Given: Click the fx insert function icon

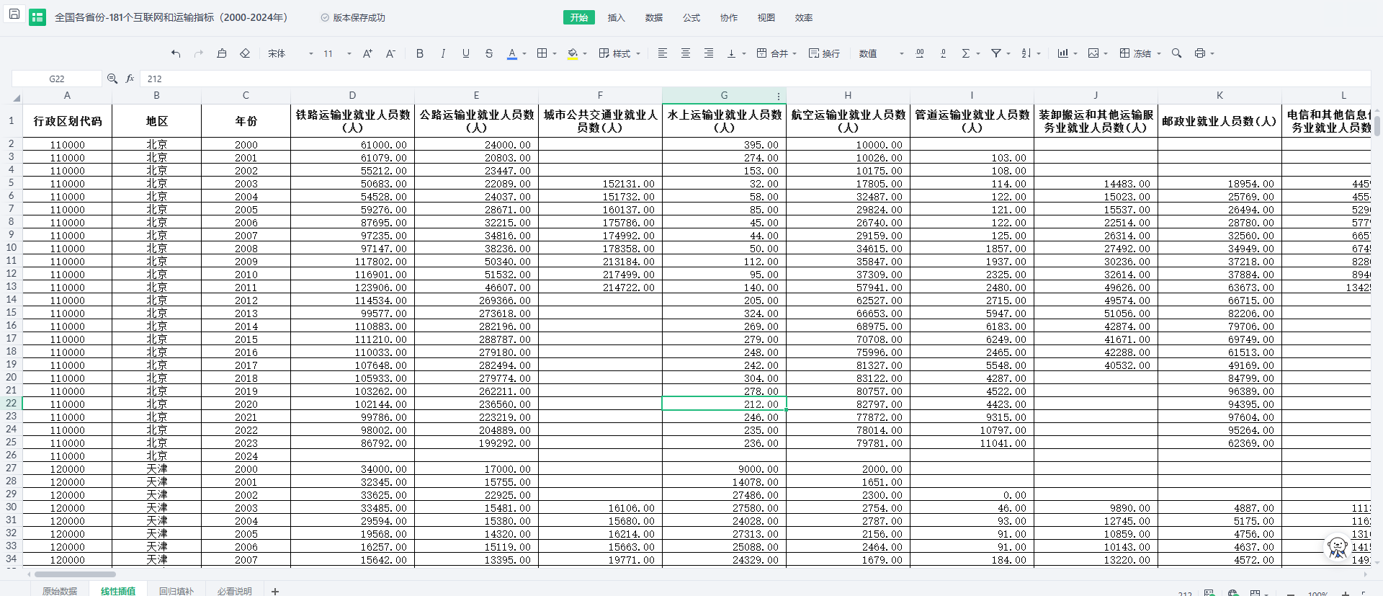Looking at the screenshot, I should 130,79.
